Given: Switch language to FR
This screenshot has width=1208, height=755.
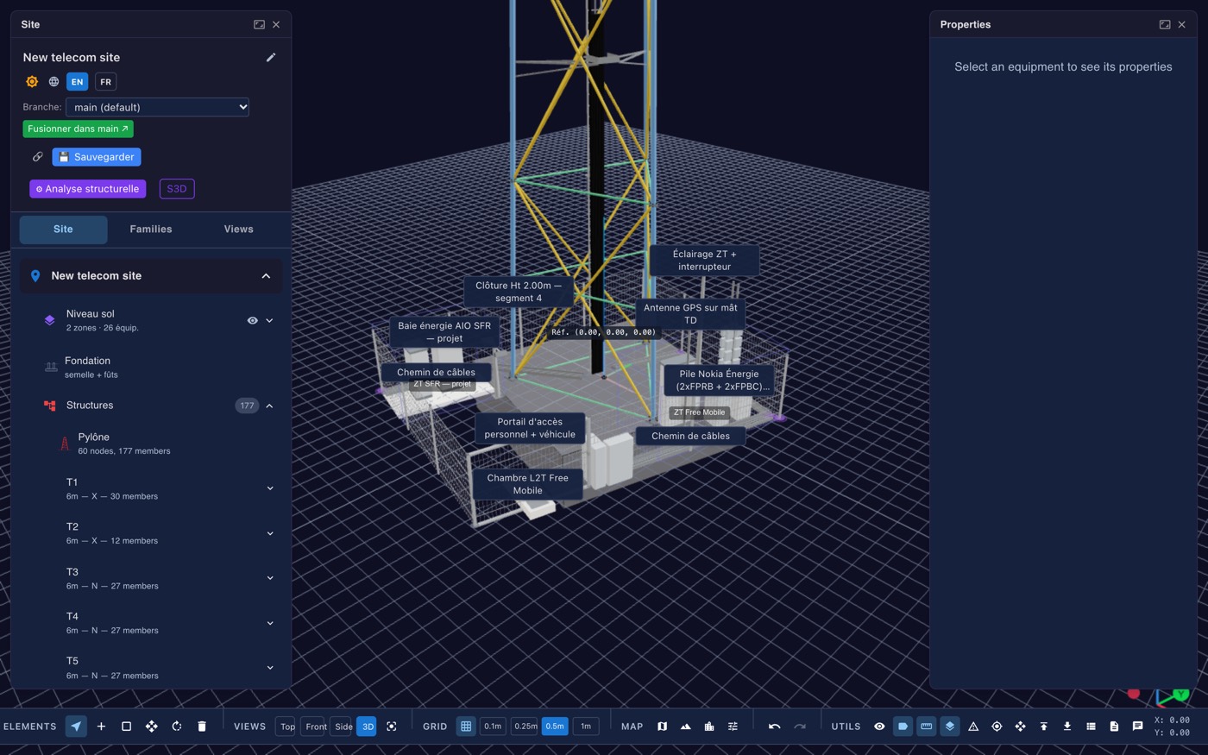Looking at the screenshot, I should coord(105,82).
